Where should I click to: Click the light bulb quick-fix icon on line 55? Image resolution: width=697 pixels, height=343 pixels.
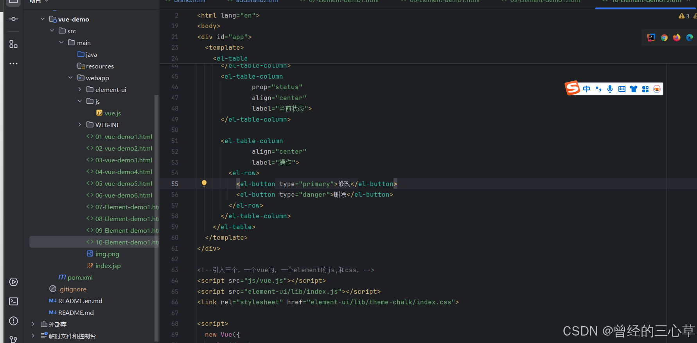click(204, 184)
